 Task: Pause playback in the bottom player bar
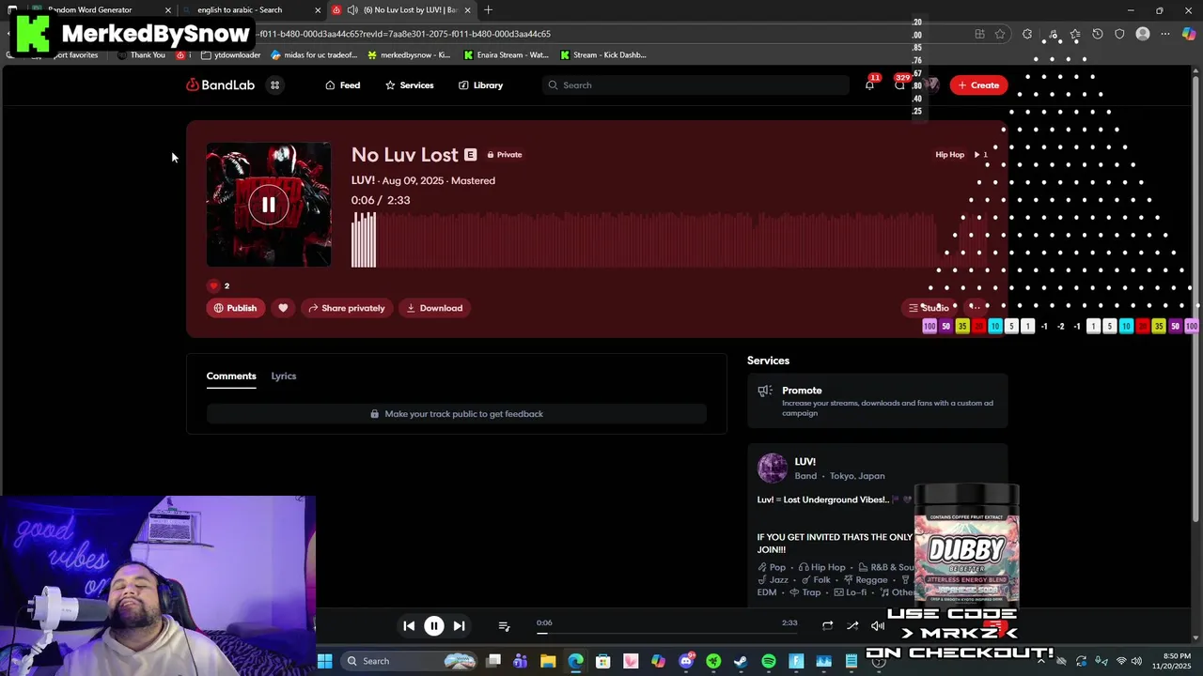pos(434,625)
